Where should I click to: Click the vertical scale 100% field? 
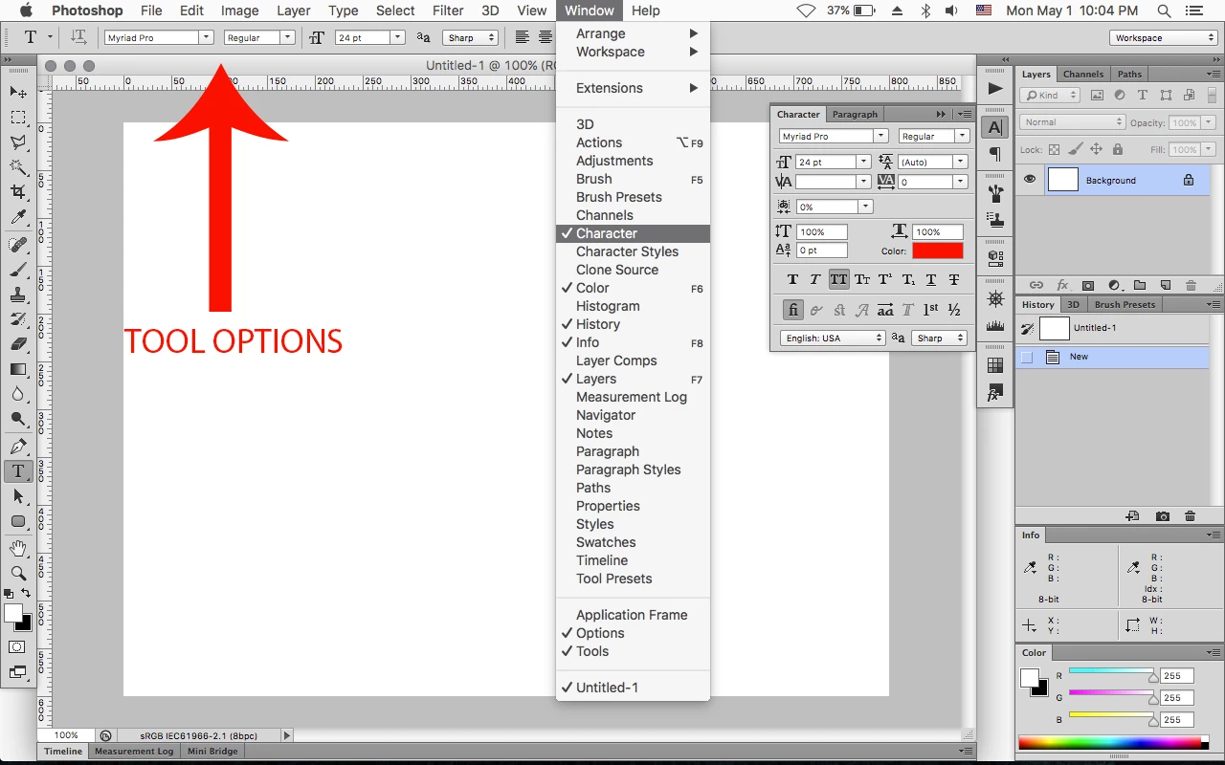pos(822,231)
